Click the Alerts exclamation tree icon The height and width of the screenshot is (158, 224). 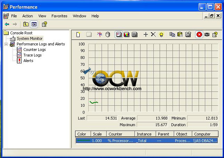coord(19,61)
